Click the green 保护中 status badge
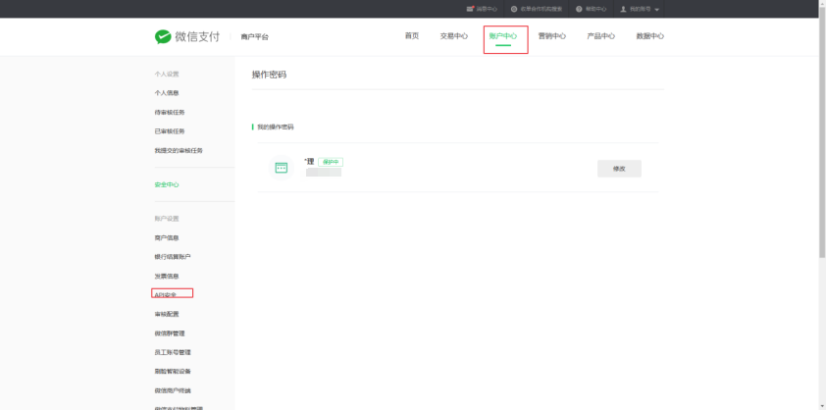Screen dimensions: 826x410 coord(331,162)
